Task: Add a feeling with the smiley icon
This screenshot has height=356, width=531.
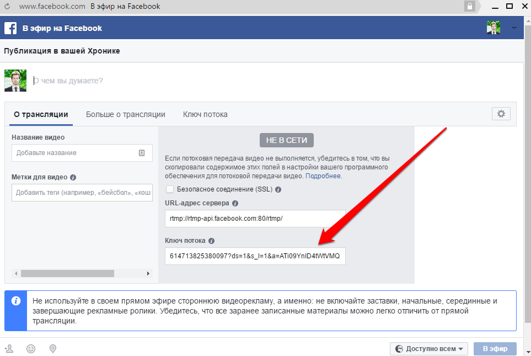Action: click(x=31, y=348)
